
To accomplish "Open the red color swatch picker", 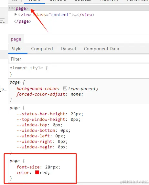I will pyautogui.click(x=37, y=172).
